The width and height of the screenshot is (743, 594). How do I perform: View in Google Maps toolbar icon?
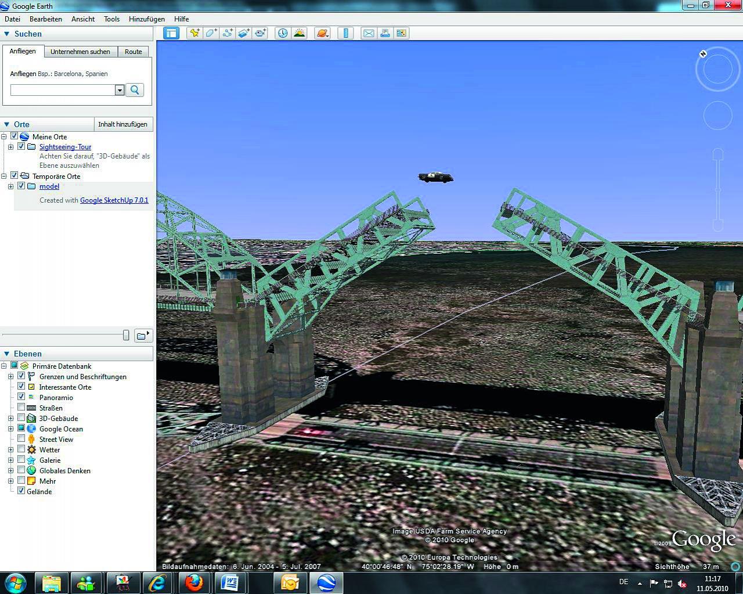click(402, 33)
